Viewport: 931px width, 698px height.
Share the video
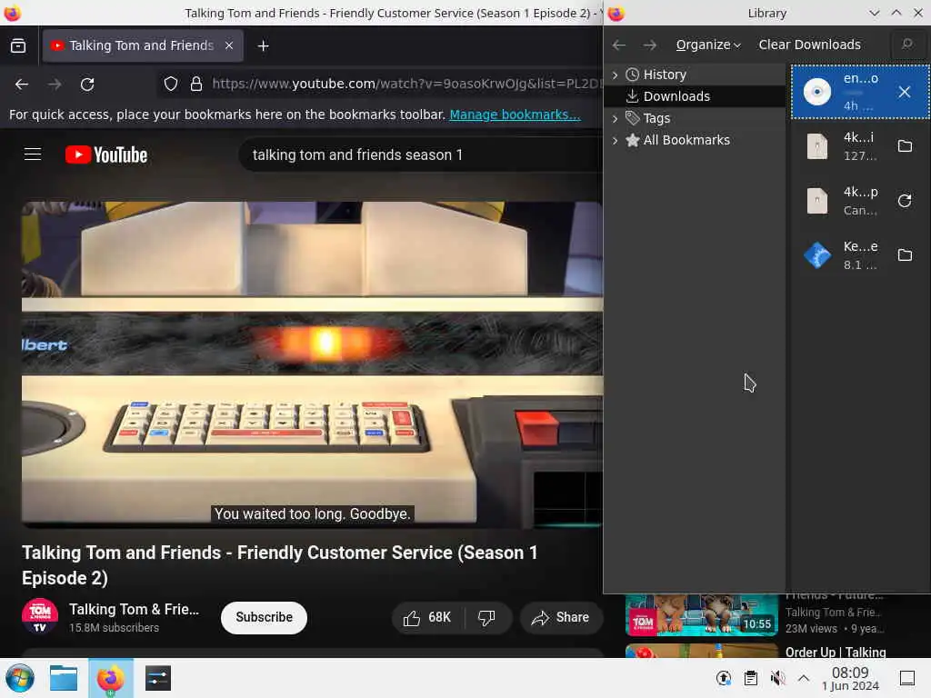point(561,617)
